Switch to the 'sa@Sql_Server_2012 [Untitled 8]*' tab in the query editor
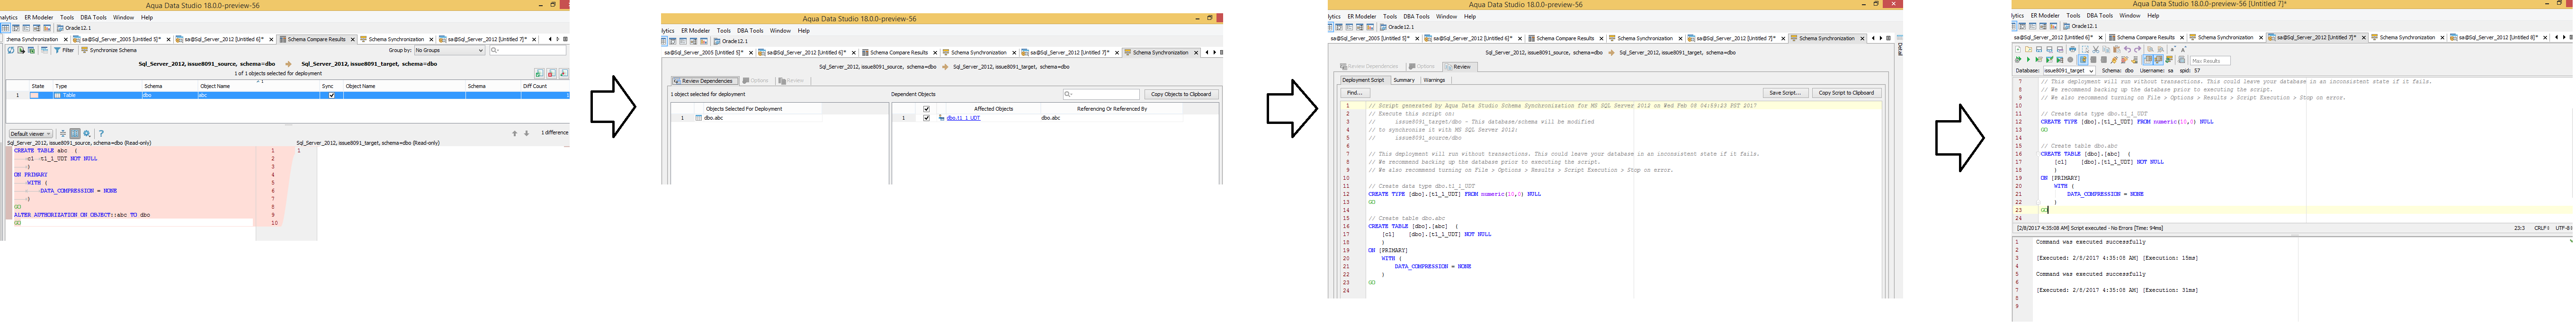 (2499, 38)
